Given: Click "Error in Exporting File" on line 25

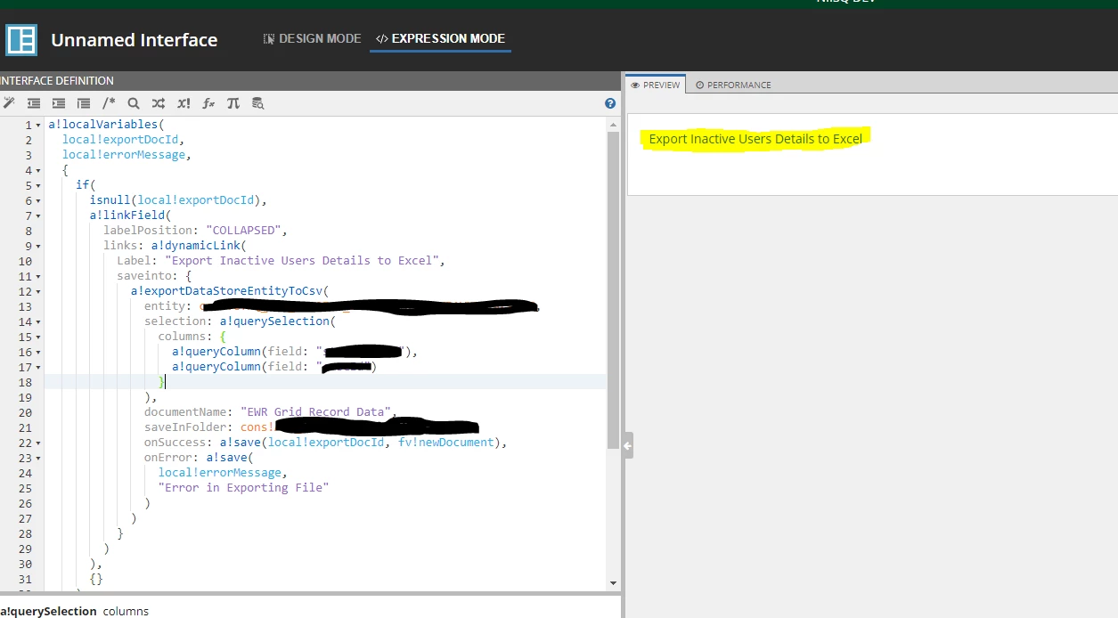Looking at the screenshot, I should [x=243, y=488].
